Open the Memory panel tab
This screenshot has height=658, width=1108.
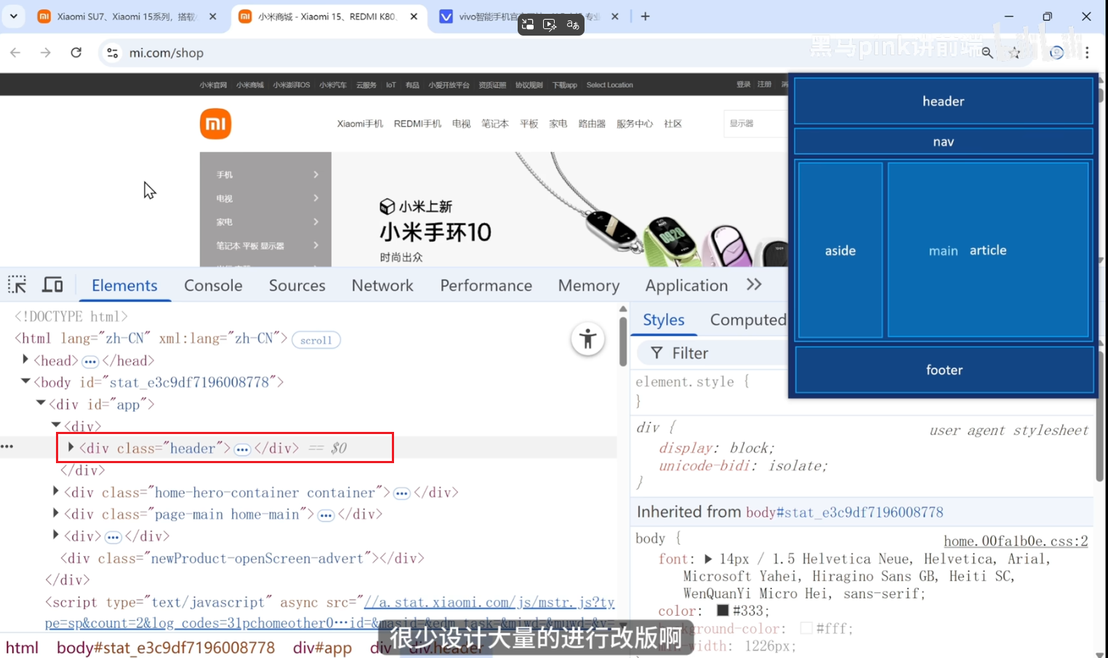tap(589, 285)
